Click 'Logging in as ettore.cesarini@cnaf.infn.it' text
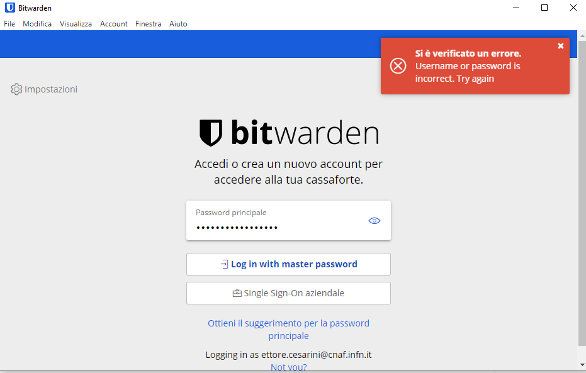 tap(288, 355)
